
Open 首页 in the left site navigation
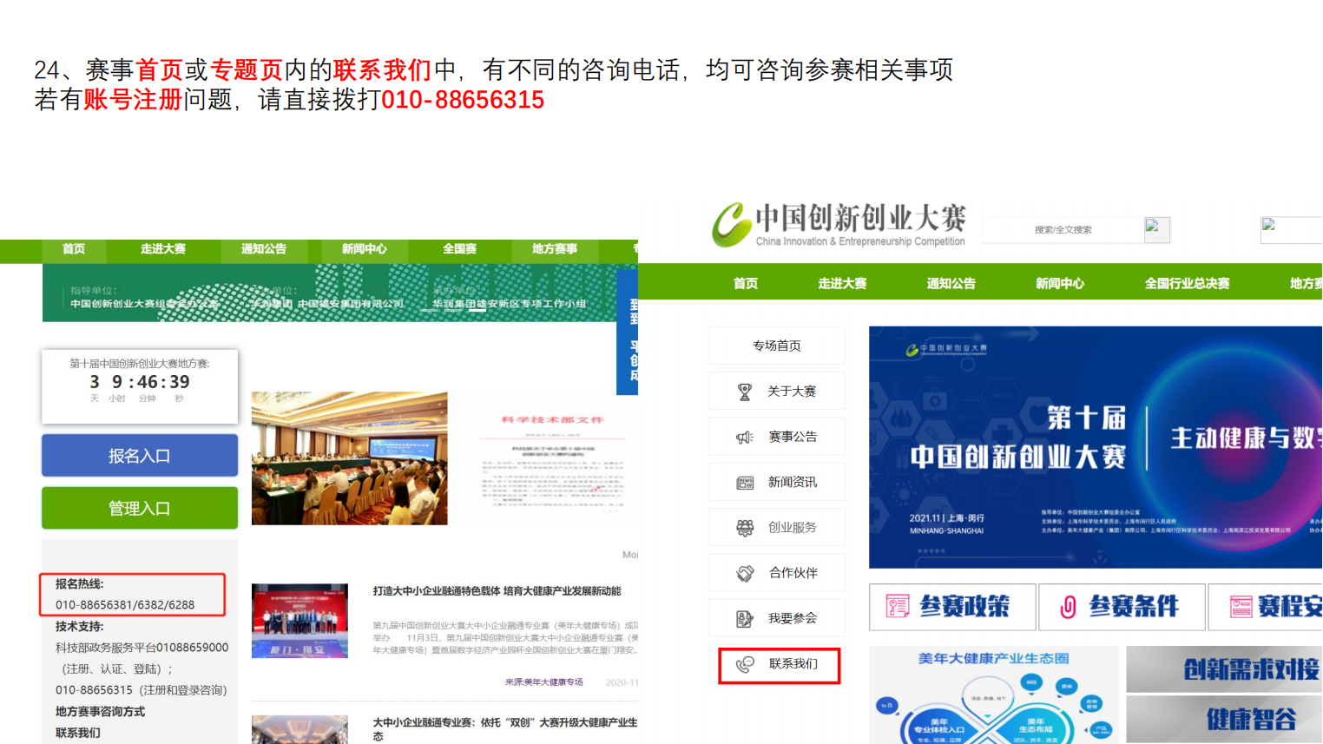(74, 249)
